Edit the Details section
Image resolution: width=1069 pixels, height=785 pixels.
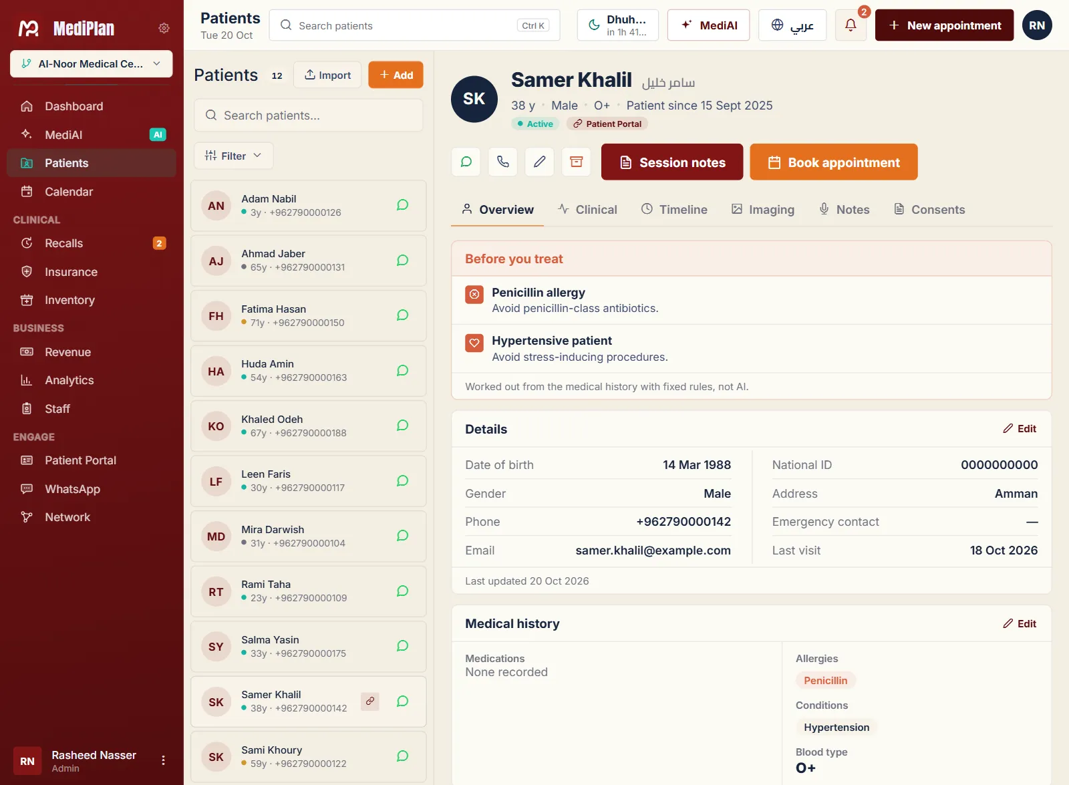coord(1020,429)
